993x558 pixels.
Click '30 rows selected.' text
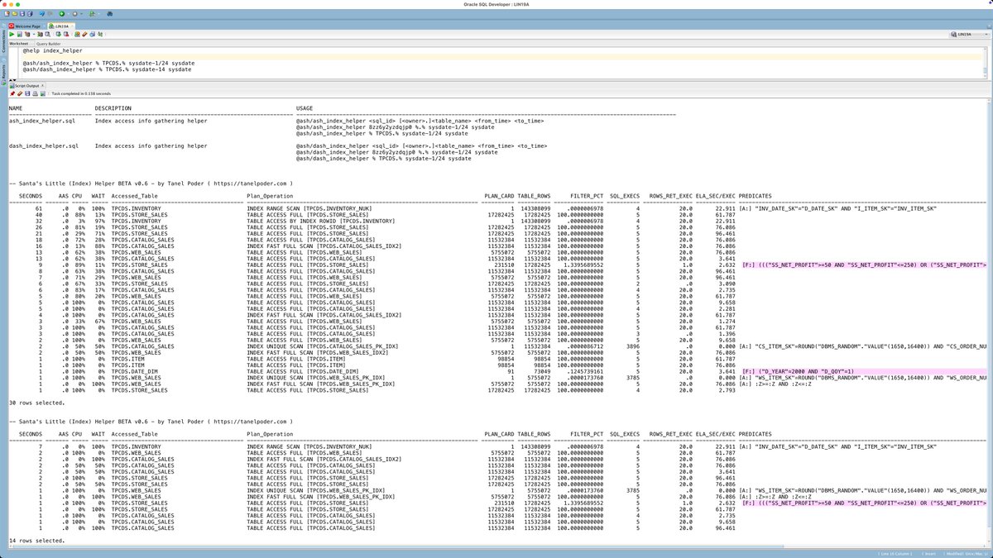tap(36, 403)
